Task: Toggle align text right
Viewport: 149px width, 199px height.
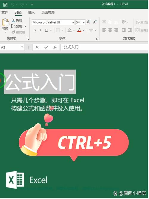Action: (x=116, y=30)
